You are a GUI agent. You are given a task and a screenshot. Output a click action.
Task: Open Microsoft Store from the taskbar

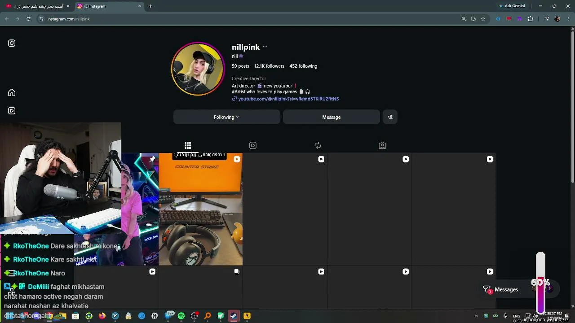75,316
